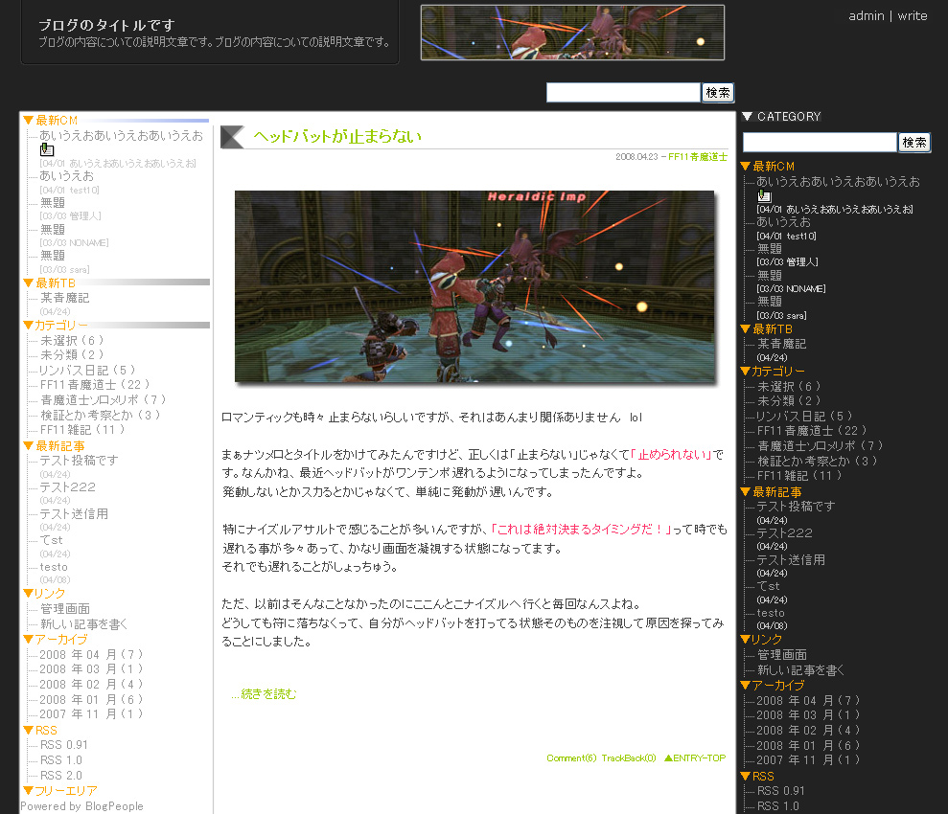Screen dimensions: 948x814
Task: Open left category リンバス日記 (5)
Action: click(87, 371)
